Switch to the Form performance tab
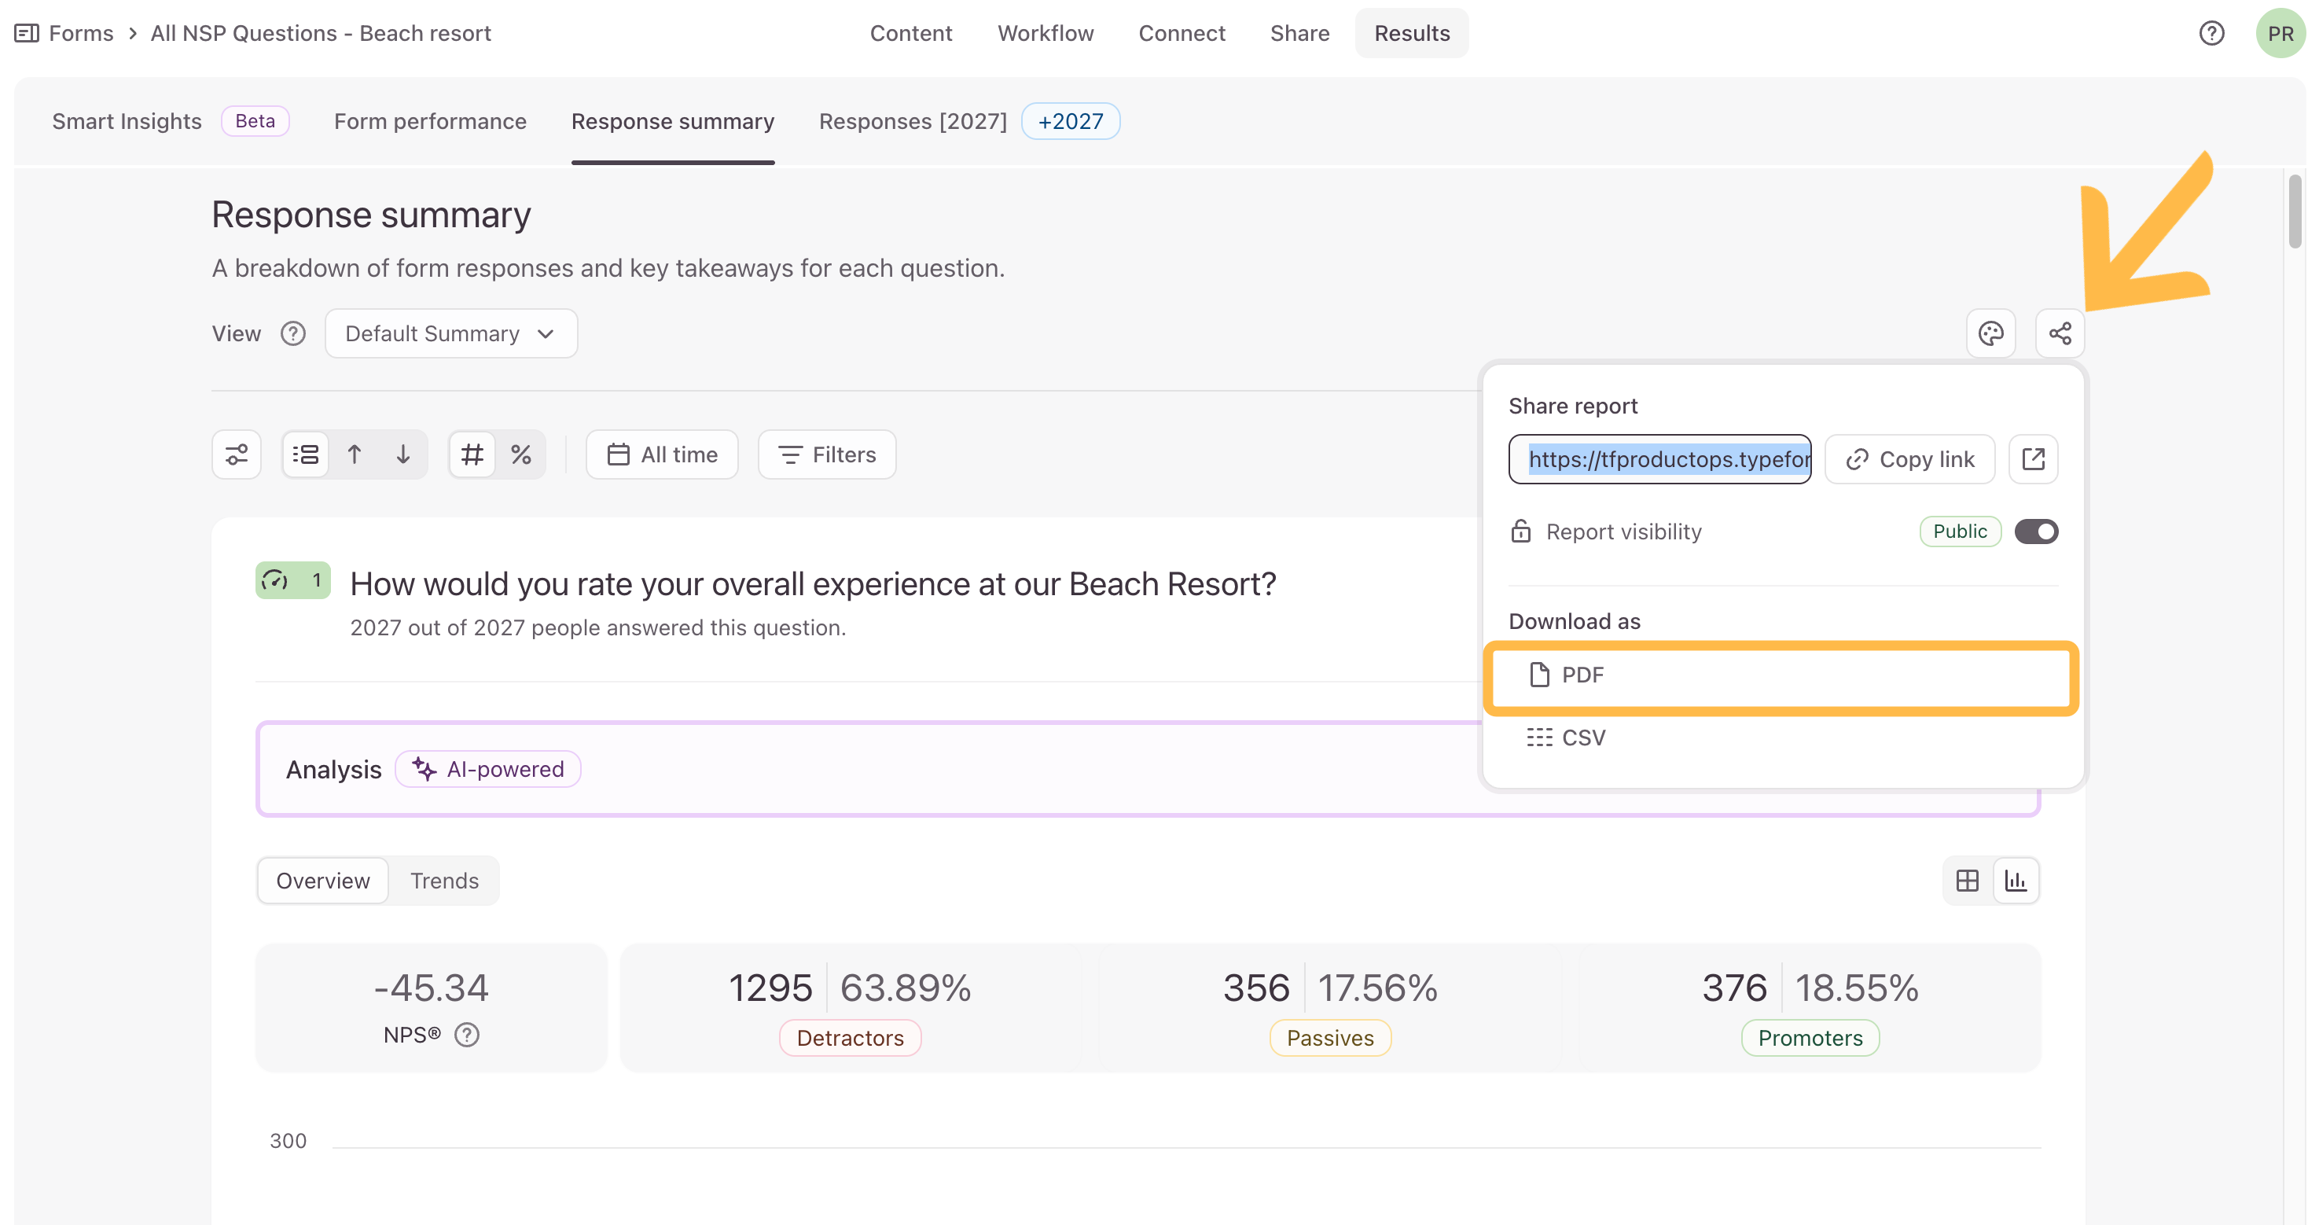 (x=430, y=122)
